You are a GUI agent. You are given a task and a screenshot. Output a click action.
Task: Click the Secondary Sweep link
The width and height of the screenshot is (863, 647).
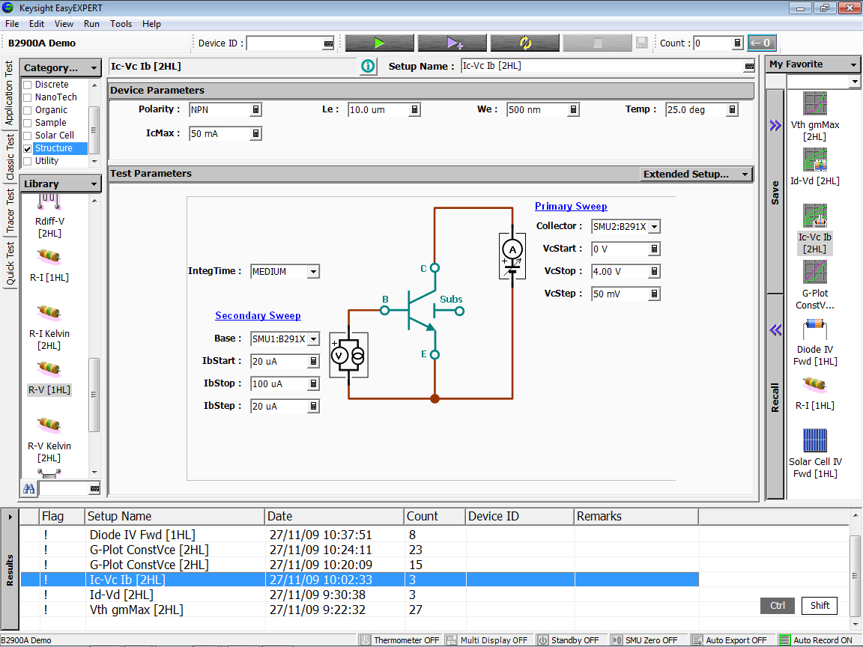[x=258, y=316]
